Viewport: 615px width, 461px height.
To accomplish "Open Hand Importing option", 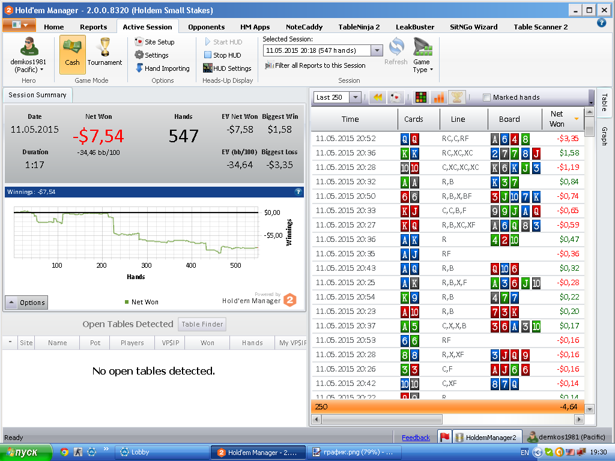I will (163, 68).
